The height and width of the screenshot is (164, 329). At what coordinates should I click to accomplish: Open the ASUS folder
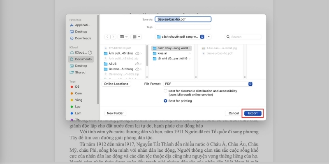point(113,64)
